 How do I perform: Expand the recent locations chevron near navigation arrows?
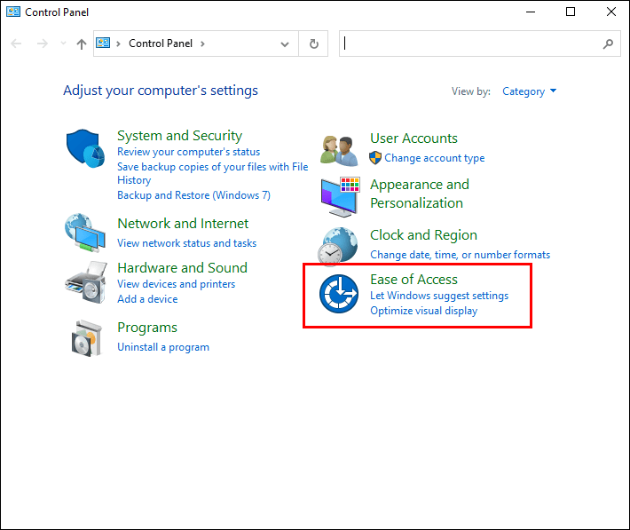coord(63,44)
